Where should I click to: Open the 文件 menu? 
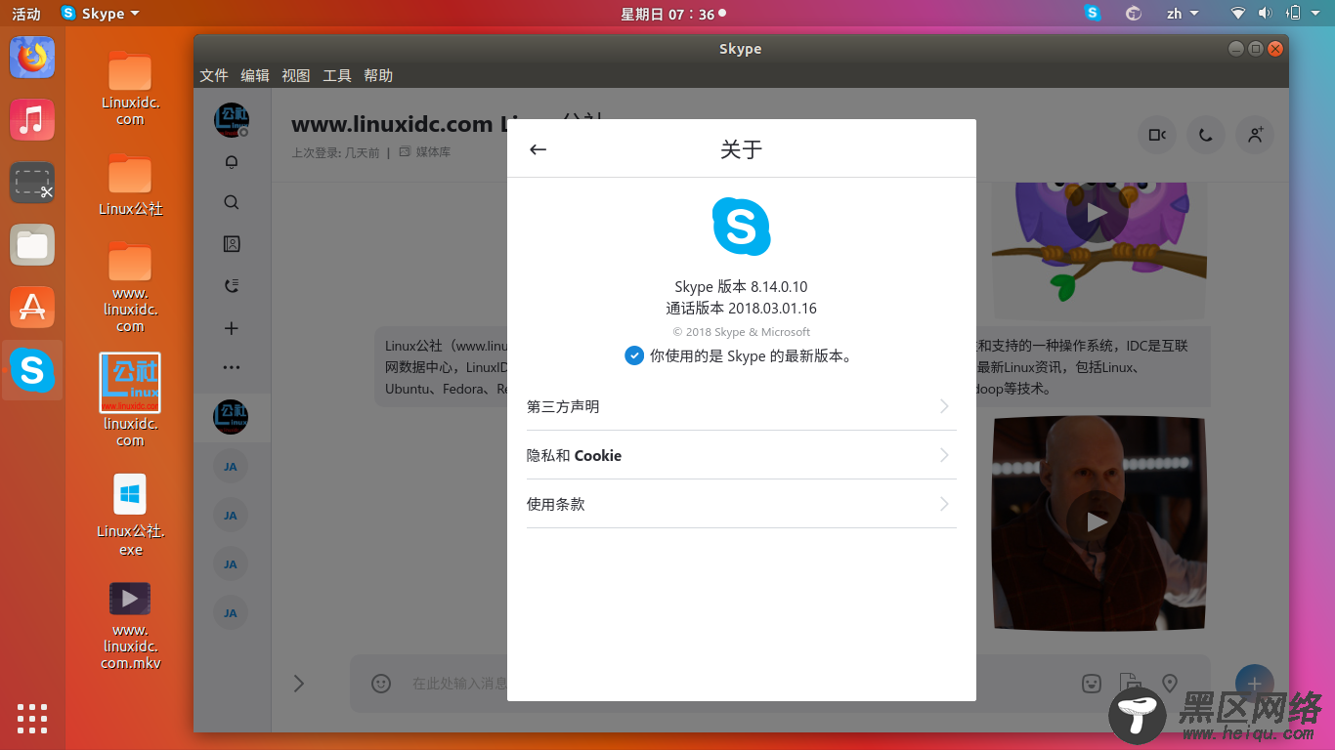click(x=214, y=75)
